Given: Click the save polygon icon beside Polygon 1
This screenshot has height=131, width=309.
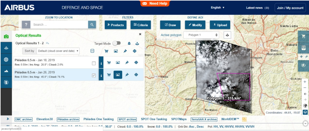Looking at the screenshot, I should coord(228,35).
